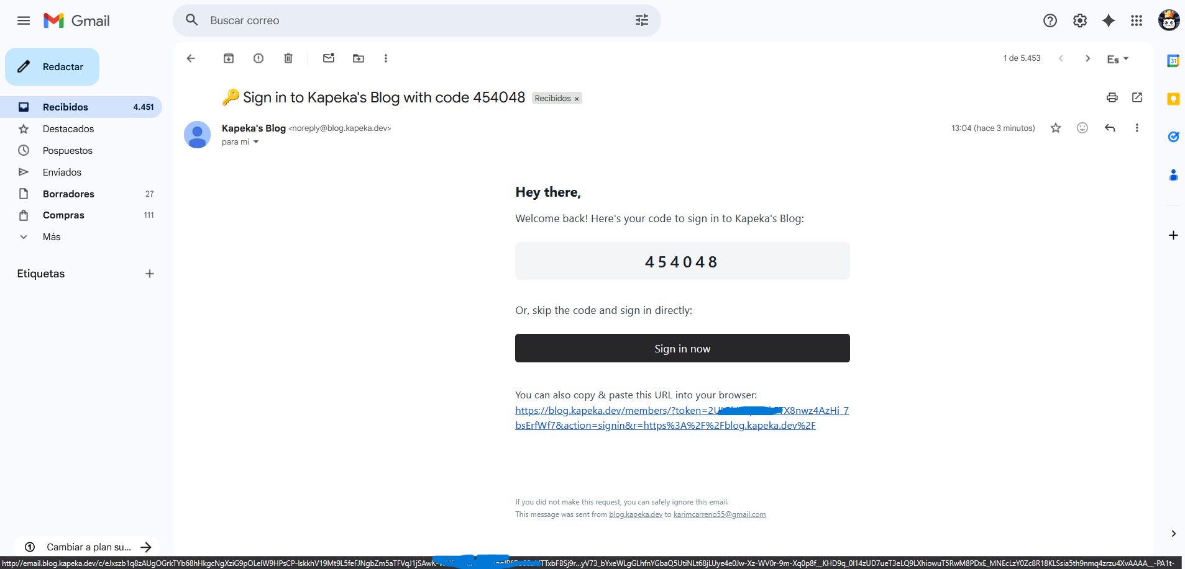Print the whole conversation

pos(1112,97)
